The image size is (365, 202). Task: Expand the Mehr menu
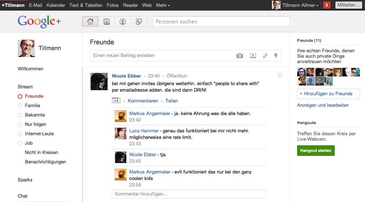tap(163, 5)
